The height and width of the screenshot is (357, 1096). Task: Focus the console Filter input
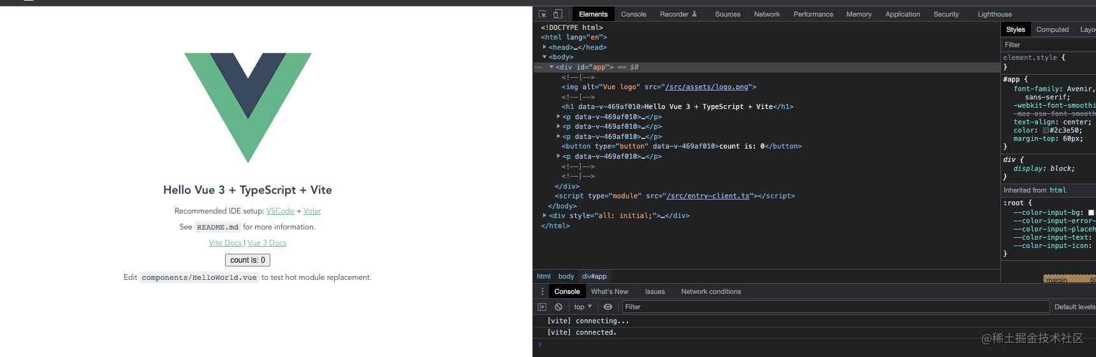pyautogui.click(x=835, y=307)
